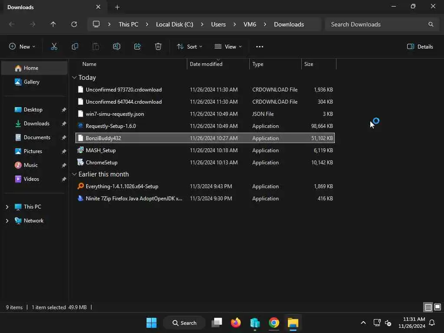The image size is (444, 333).
Task: Expand This PC in navigation pane
Action: (x=7, y=207)
